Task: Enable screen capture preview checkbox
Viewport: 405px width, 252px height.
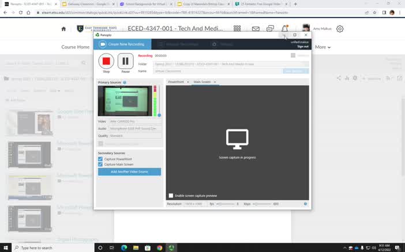Action: coord(171,196)
